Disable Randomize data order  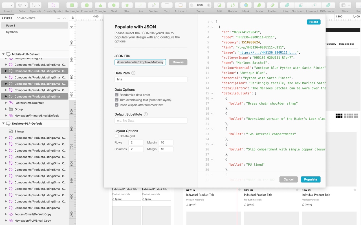coord(116,94)
